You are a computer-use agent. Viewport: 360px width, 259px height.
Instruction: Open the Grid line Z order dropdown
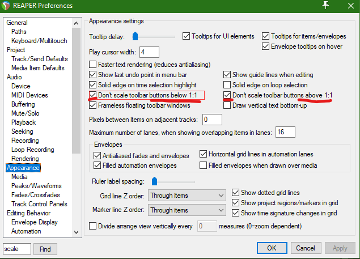[x=187, y=196]
